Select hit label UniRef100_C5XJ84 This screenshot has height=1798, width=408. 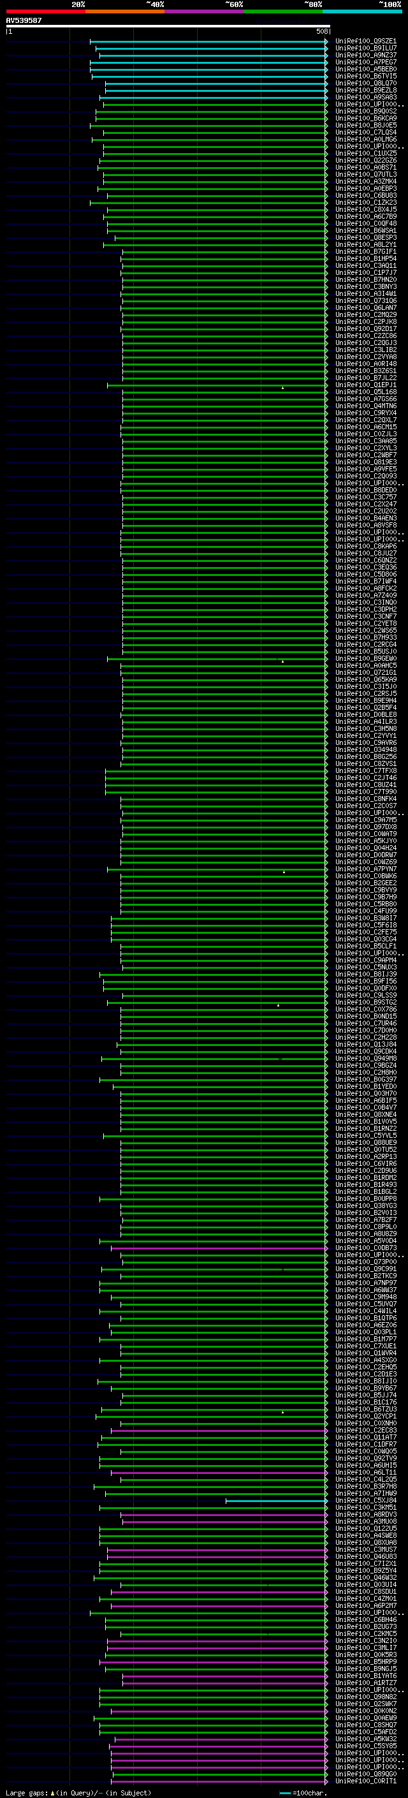pos(365,1501)
